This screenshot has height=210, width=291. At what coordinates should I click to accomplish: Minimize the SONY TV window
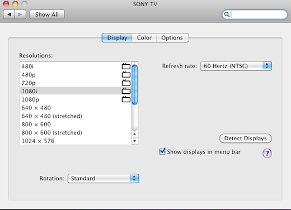click(x=15, y=4)
